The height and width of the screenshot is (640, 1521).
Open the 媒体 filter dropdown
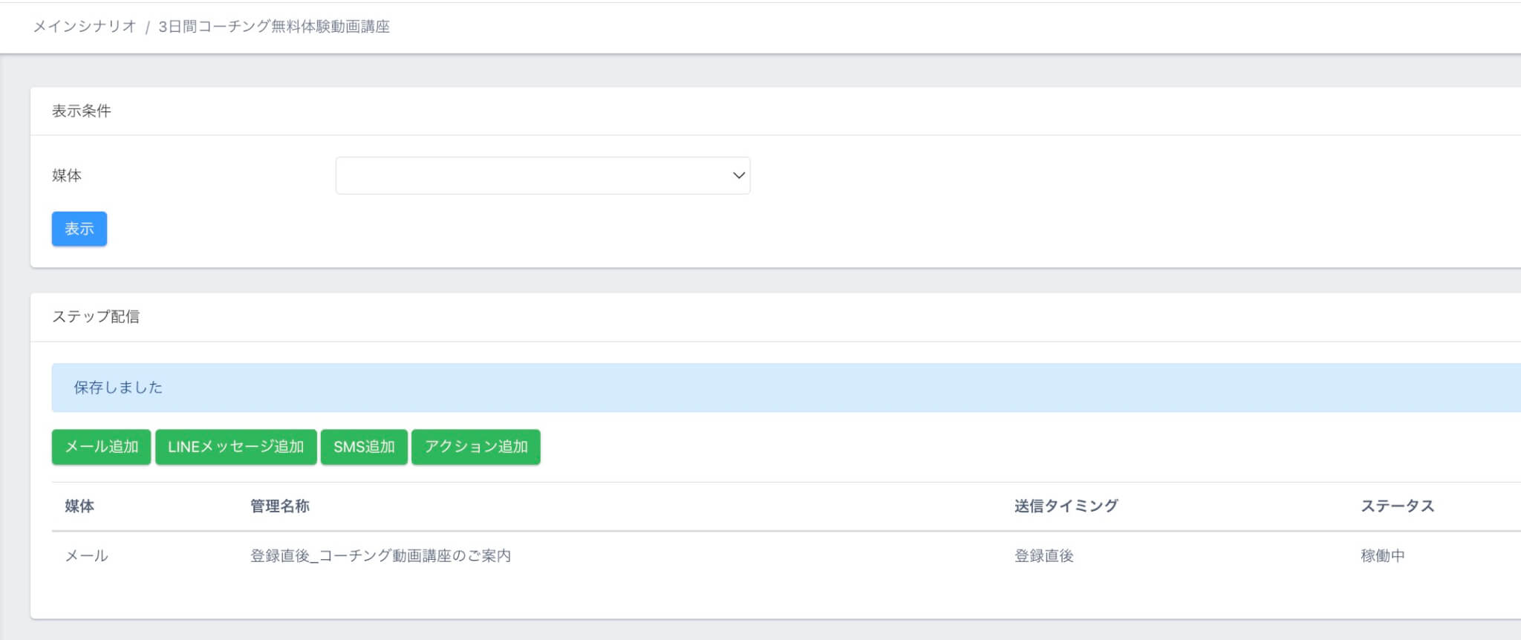click(x=543, y=175)
